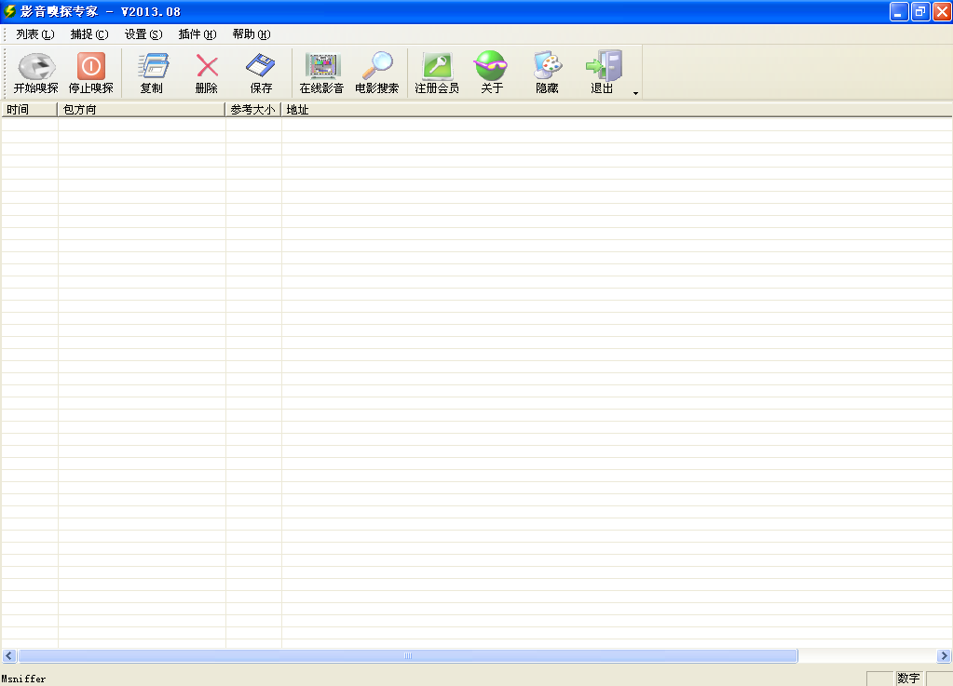Sort by the 地址 column header

pyautogui.click(x=617, y=109)
